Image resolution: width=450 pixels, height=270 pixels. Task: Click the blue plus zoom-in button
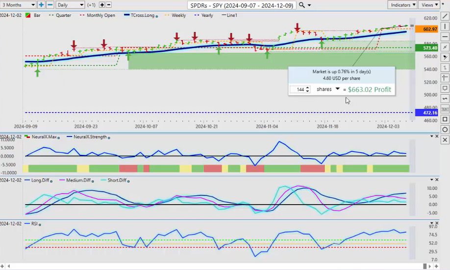click(x=41, y=5)
